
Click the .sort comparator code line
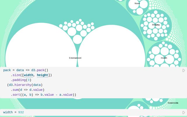[x=44, y=95]
